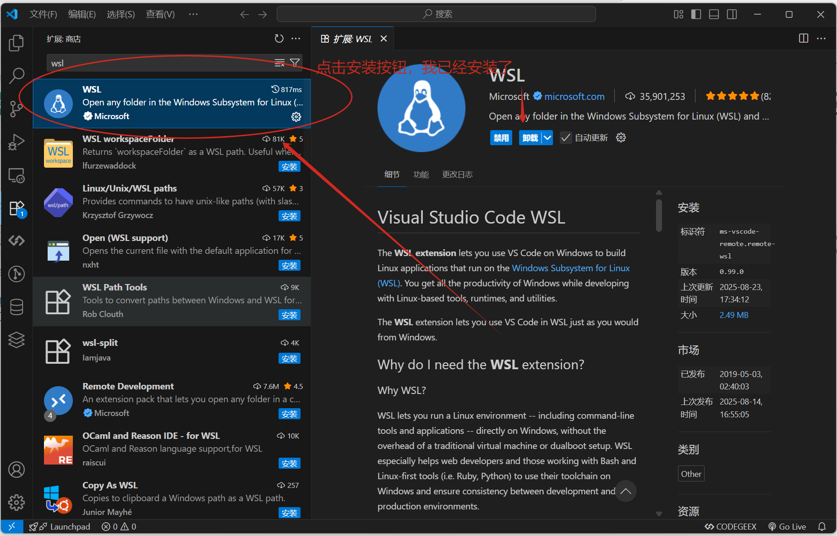The image size is (837, 536).
Task: Open the View menu
Action: [x=160, y=14]
